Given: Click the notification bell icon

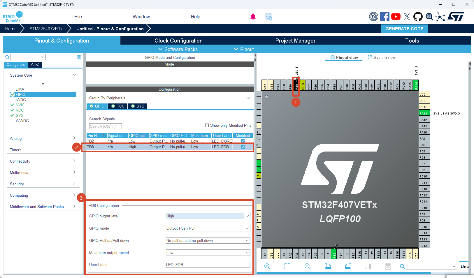Looking at the screenshot, I should pyautogui.click(x=253, y=17).
